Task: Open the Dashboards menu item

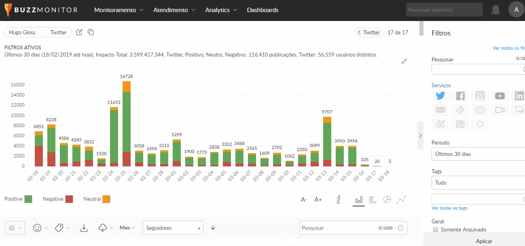Action: click(262, 10)
